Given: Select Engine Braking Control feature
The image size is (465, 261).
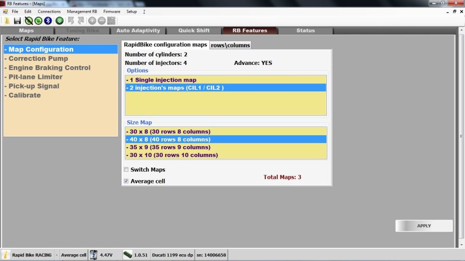Looking at the screenshot, I should (x=61, y=68).
